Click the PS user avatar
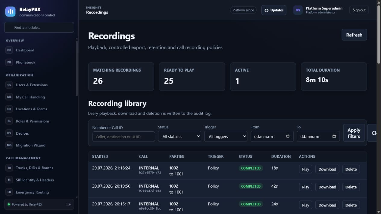 298,10
